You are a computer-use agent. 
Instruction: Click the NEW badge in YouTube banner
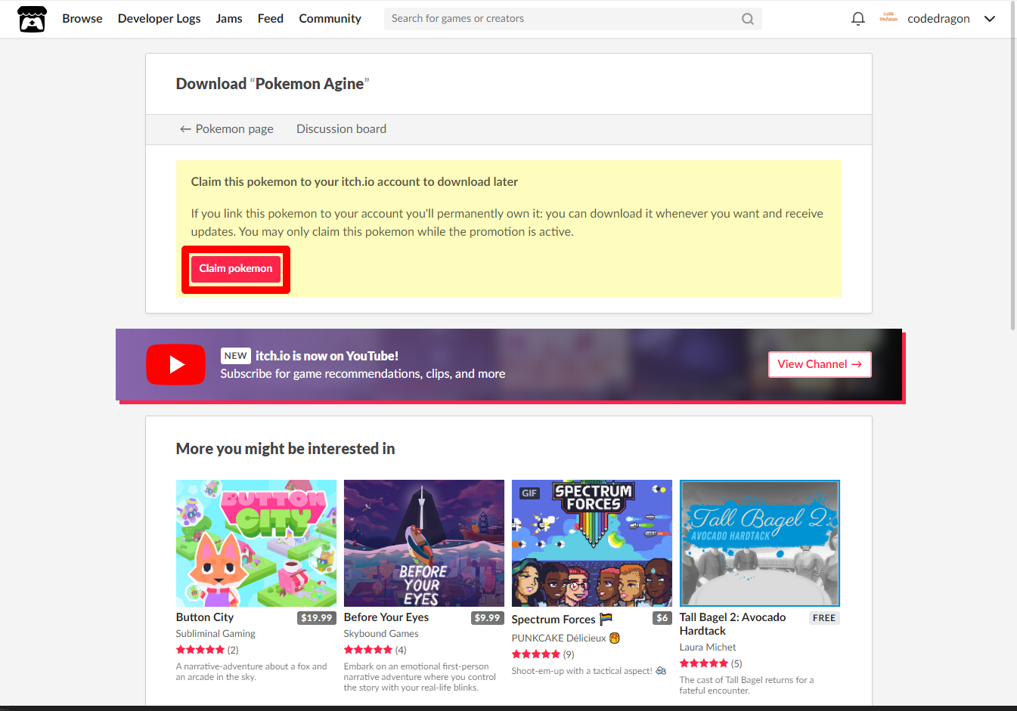pos(235,356)
